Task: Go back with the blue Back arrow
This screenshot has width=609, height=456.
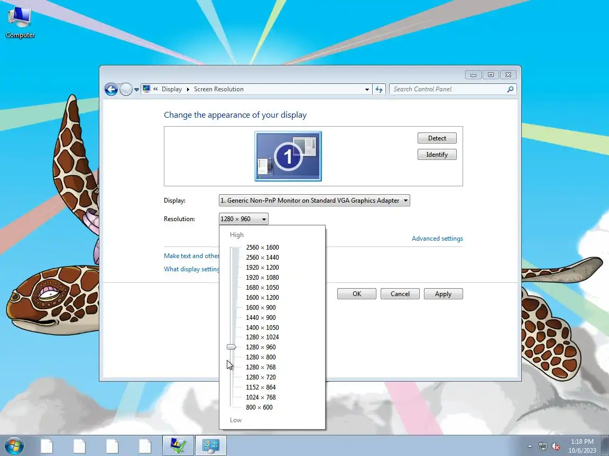Action: point(111,90)
